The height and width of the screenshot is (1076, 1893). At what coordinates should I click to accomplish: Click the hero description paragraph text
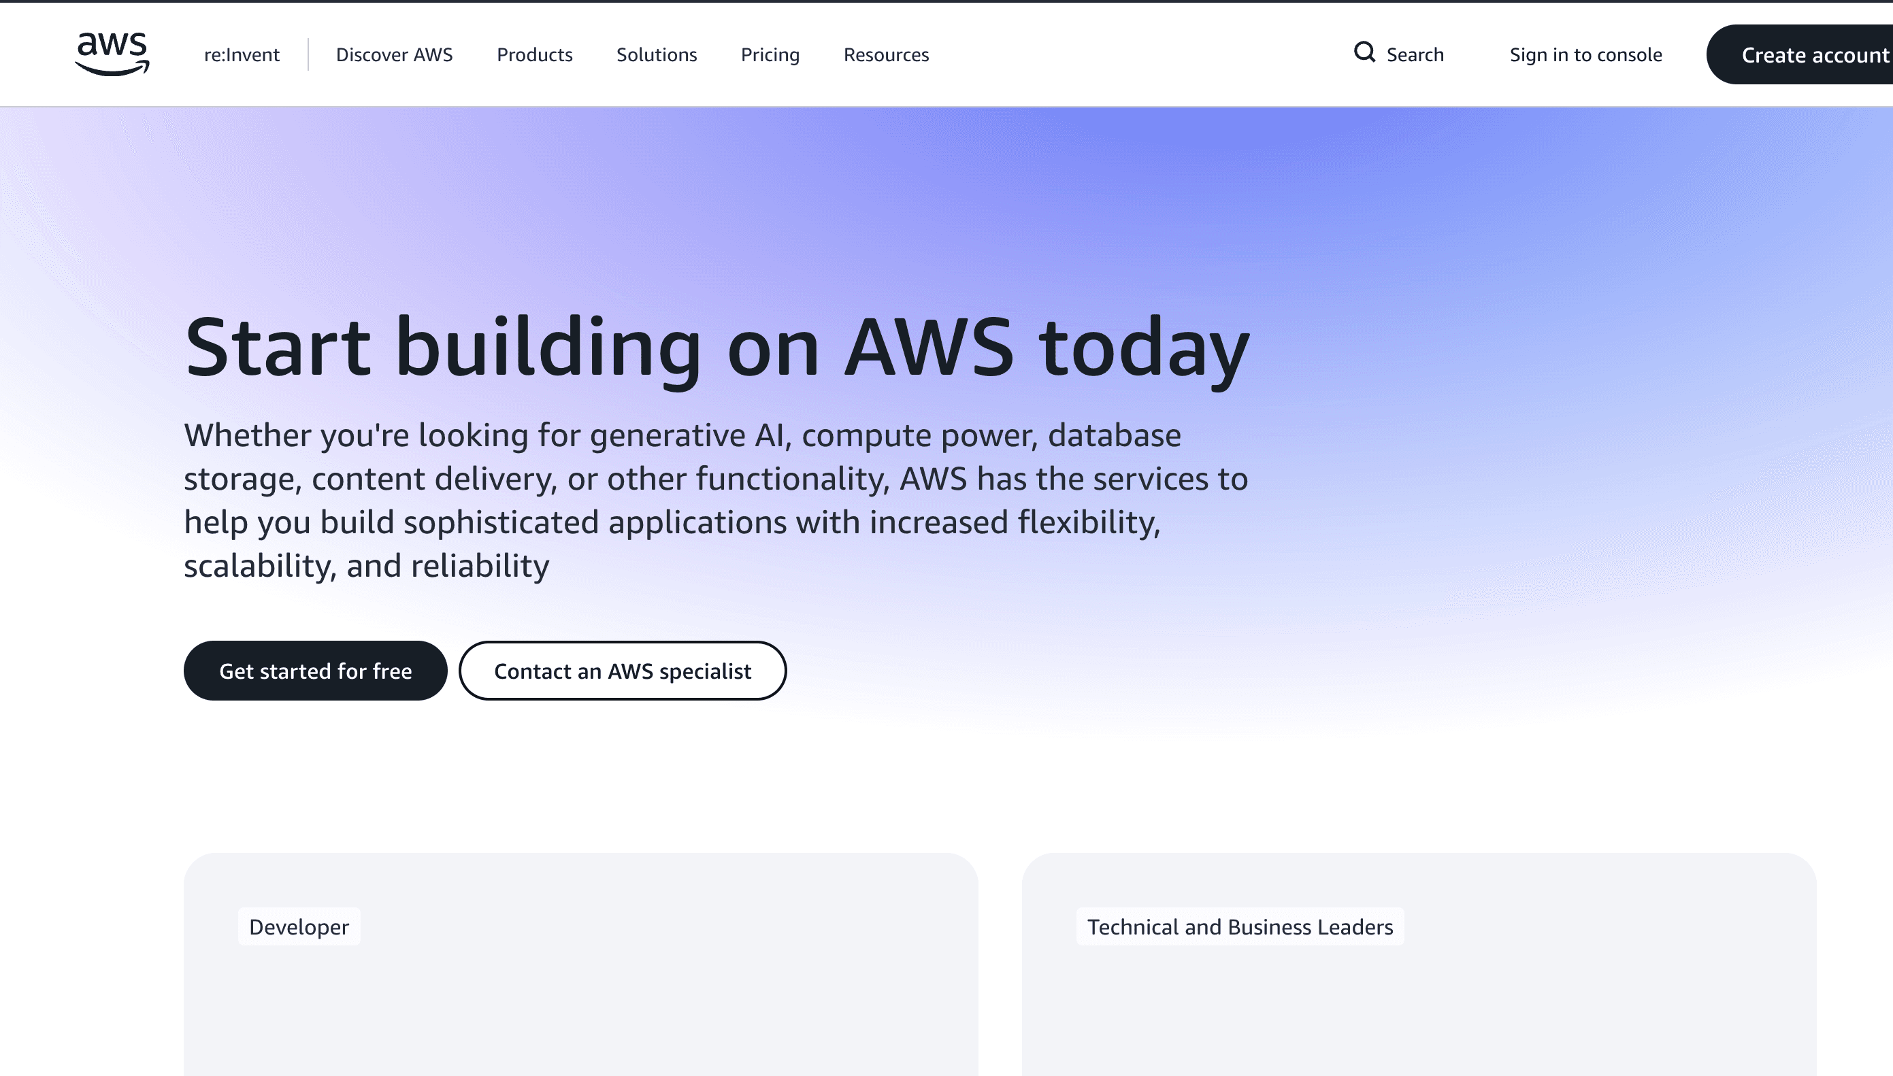tap(716, 501)
